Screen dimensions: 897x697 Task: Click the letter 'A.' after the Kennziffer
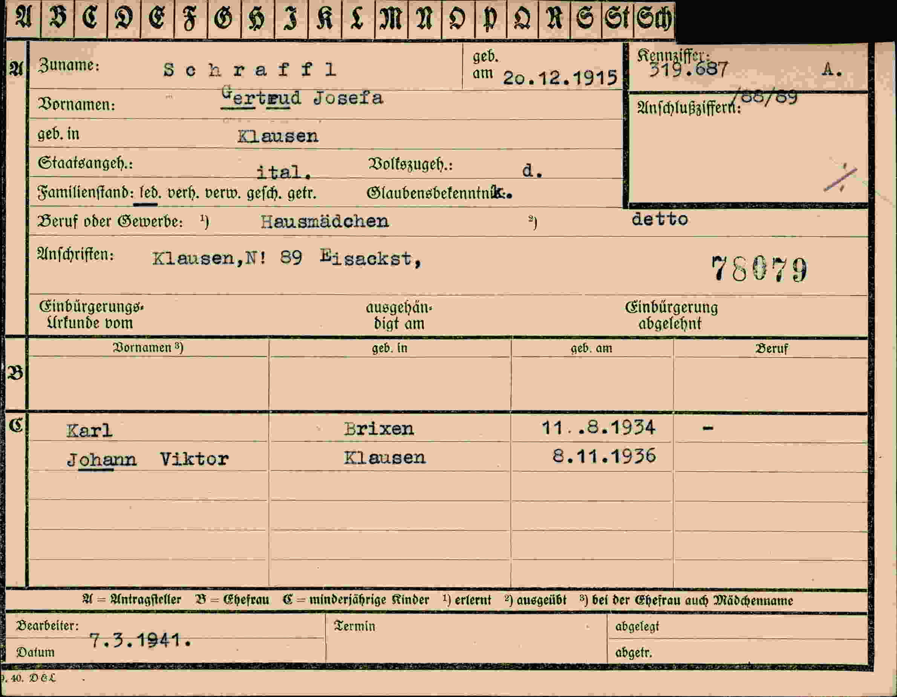pos(833,70)
